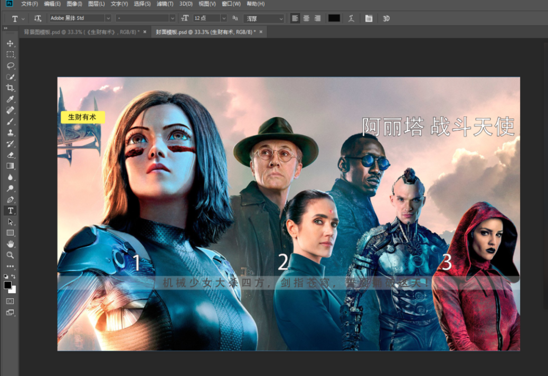Select the Rectangular Marquee tool
This screenshot has width=548, height=376.
tap(10, 54)
